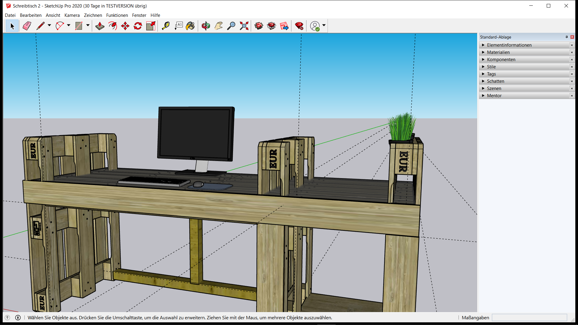Expand the Elementinformationen panel
The height and width of the screenshot is (325, 578).
pos(483,45)
